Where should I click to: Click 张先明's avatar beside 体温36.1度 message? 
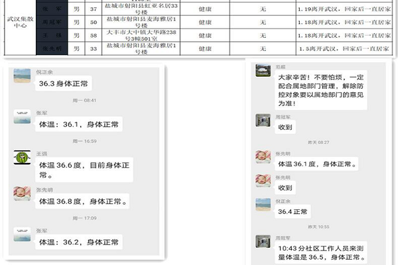pyautogui.click(x=263, y=157)
